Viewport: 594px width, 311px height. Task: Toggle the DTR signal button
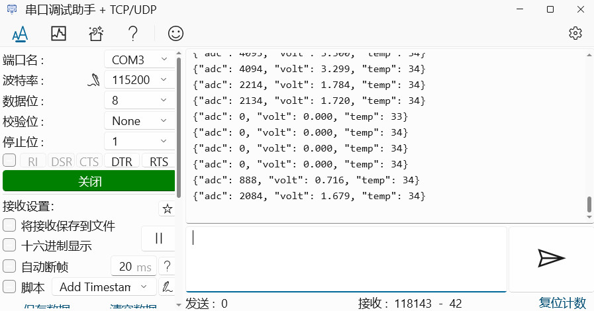pos(122,161)
